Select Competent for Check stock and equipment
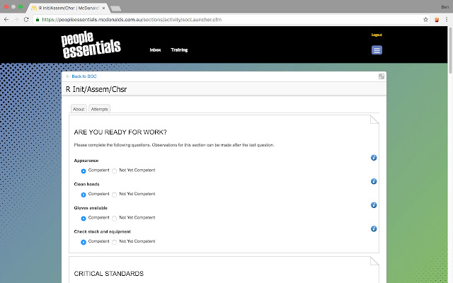The image size is (453, 283). tap(84, 242)
